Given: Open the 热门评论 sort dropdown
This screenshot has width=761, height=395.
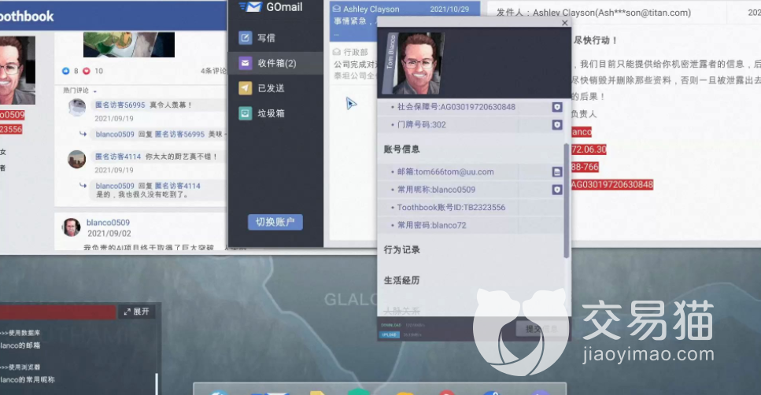Looking at the screenshot, I should [x=79, y=90].
